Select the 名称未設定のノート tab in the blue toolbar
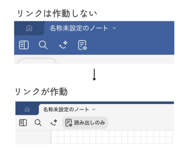 pos(79,28)
